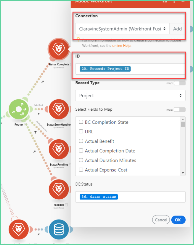
Task: Click the OK button
Action: point(178,220)
